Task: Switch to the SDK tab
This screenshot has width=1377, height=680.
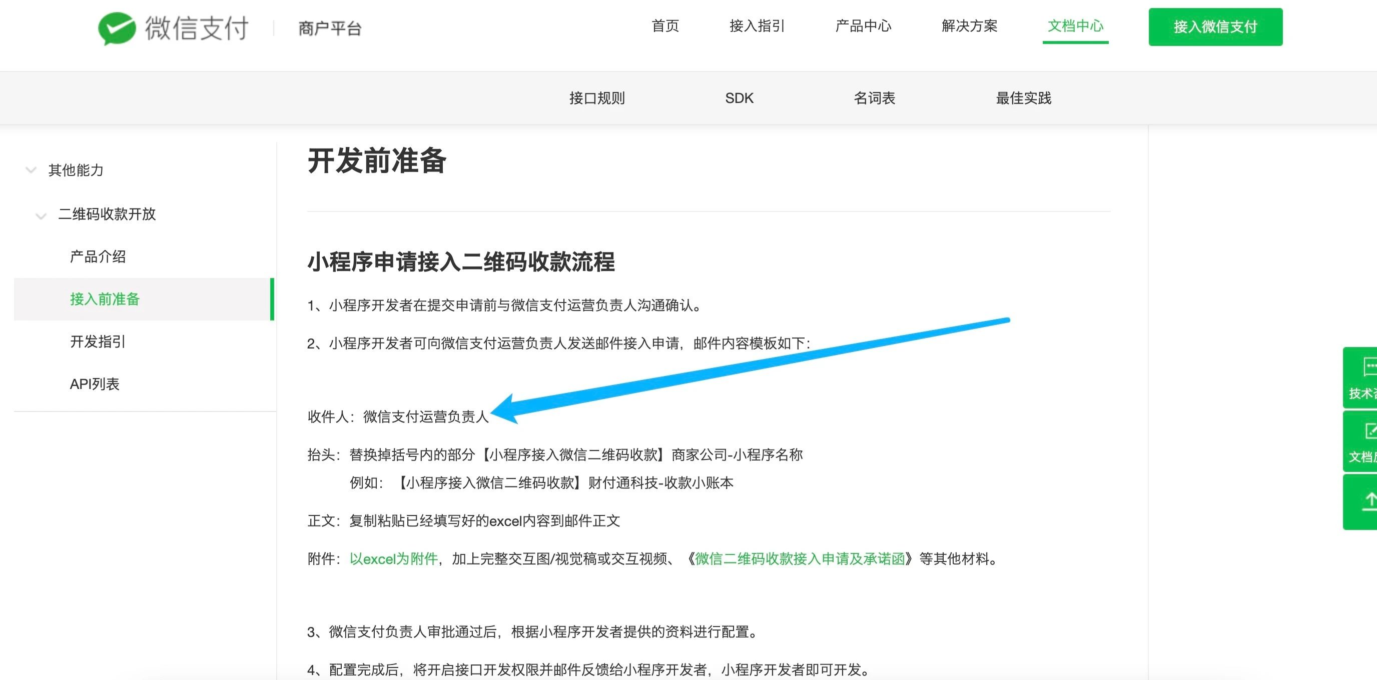Action: pos(739,98)
